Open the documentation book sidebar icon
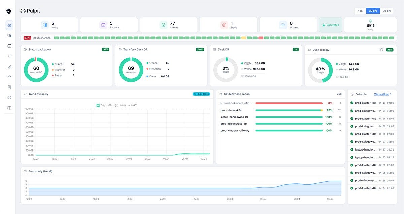The image size is (404, 214). click(9, 108)
